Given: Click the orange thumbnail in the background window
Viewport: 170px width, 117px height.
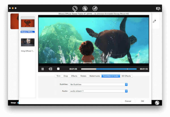Looking at the screenshot, I should [x=14, y=21].
